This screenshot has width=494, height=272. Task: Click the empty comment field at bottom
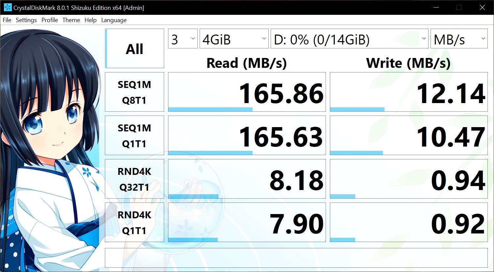click(x=296, y=258)
